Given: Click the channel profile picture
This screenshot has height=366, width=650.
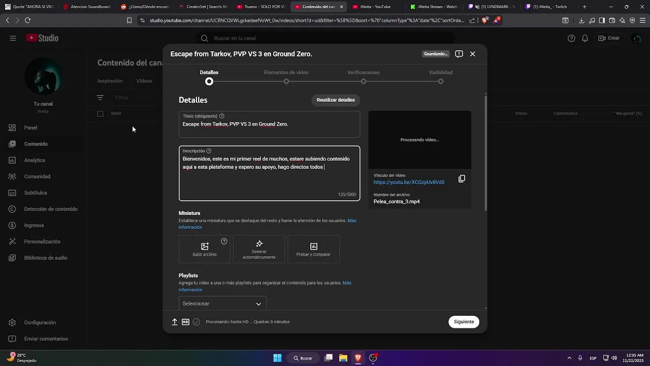Looking at the screenshot, I should [43, 76].
